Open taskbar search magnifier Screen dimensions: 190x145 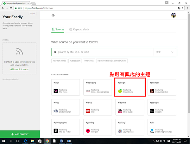point(11,141)
